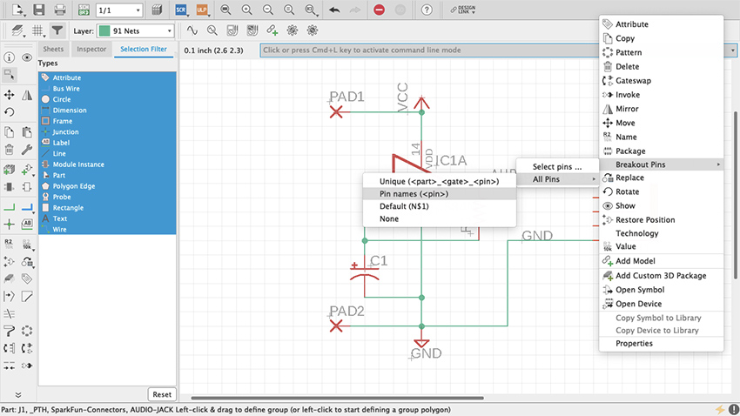This screenshot has height=416, width=740.
Task: Select the Delete trash tool
Action: click(9, 150)
